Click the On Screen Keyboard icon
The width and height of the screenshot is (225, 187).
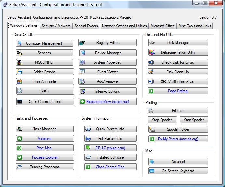[152, 171]
